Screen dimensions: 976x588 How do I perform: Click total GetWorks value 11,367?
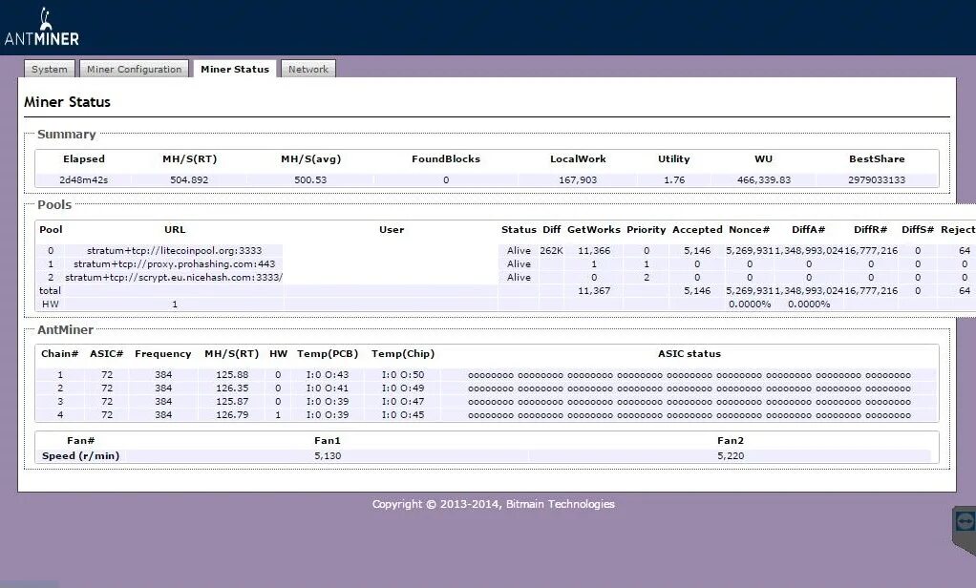click(594, 290)
